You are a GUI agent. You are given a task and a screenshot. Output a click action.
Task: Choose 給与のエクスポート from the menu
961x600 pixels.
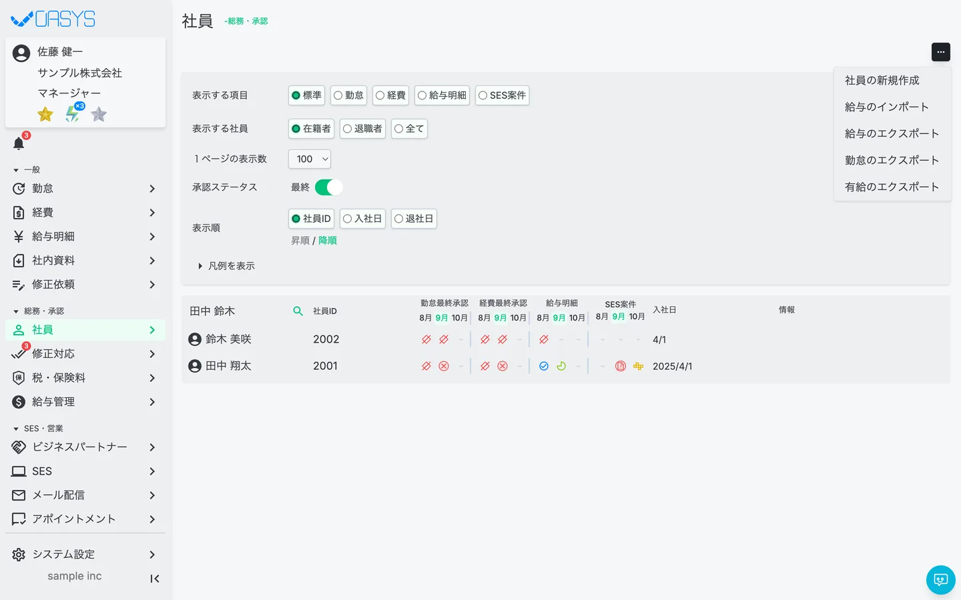(892, 134)
